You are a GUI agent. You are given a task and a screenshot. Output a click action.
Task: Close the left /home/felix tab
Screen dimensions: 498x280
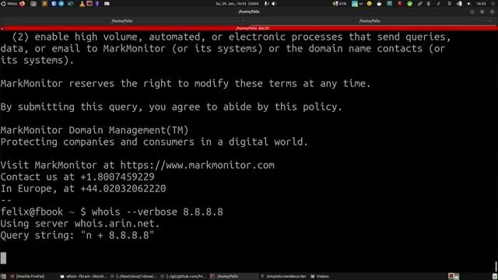pyautogui.click(x=243, y=21)
